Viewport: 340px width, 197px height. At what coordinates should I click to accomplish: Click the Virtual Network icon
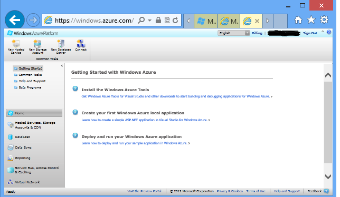click(10, 182)
